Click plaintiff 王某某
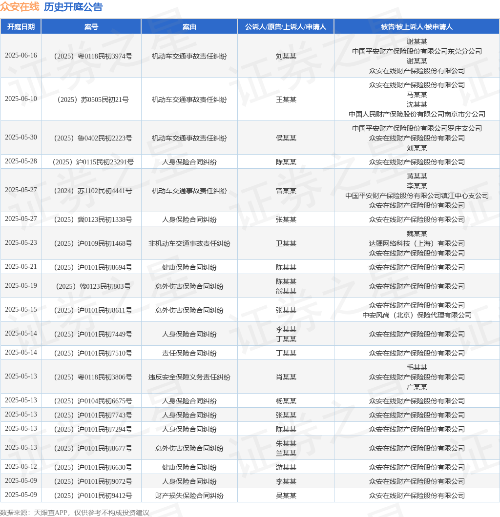 [286, 100]
